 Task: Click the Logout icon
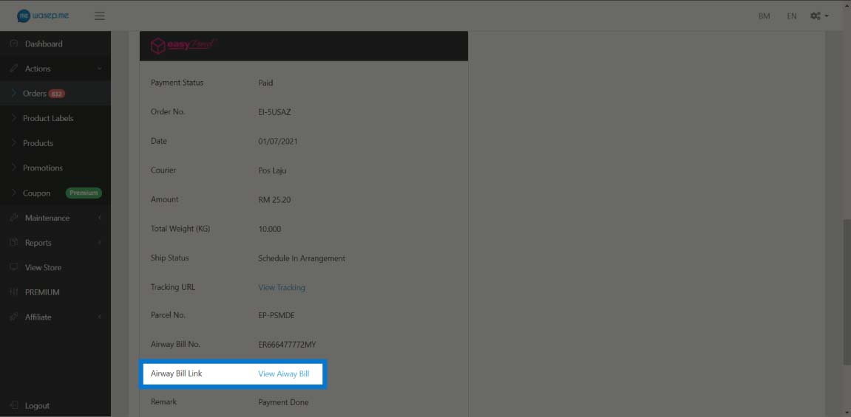point(14,406)
